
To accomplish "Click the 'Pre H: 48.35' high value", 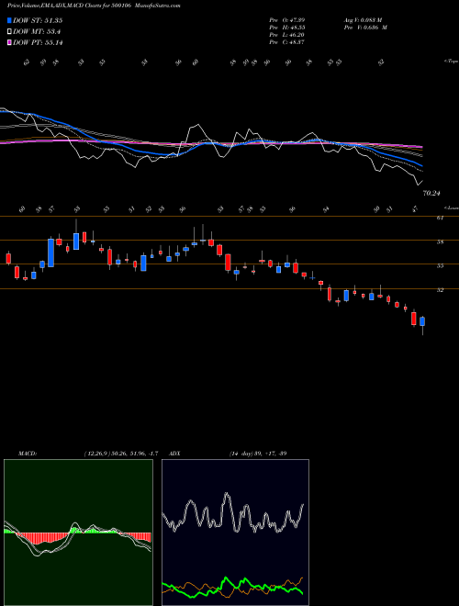I will click(x=286, y=28).
